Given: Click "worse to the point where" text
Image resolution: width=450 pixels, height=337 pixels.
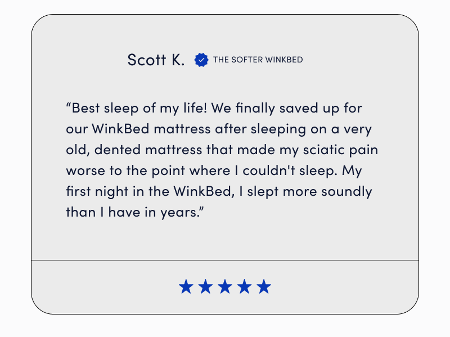Looking at the screenshot, I should click(148, 171).
